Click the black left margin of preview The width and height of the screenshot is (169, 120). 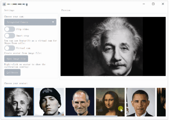(72, 46)
